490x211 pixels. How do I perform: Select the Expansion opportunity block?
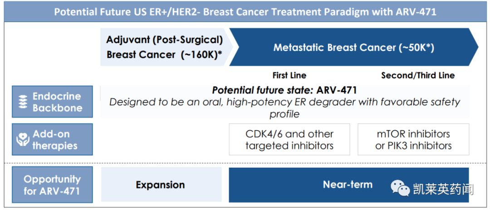161,184
